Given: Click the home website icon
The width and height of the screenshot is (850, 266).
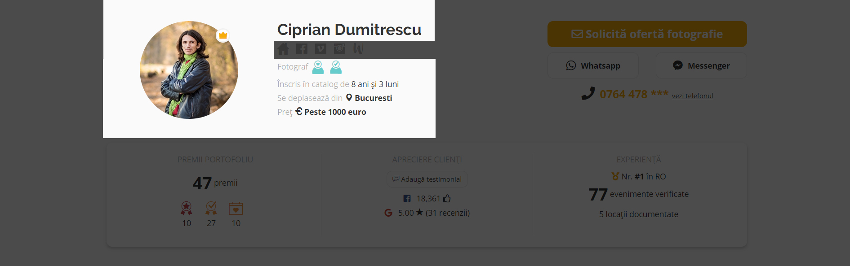Looking at the screenshot, I should 283,49.
